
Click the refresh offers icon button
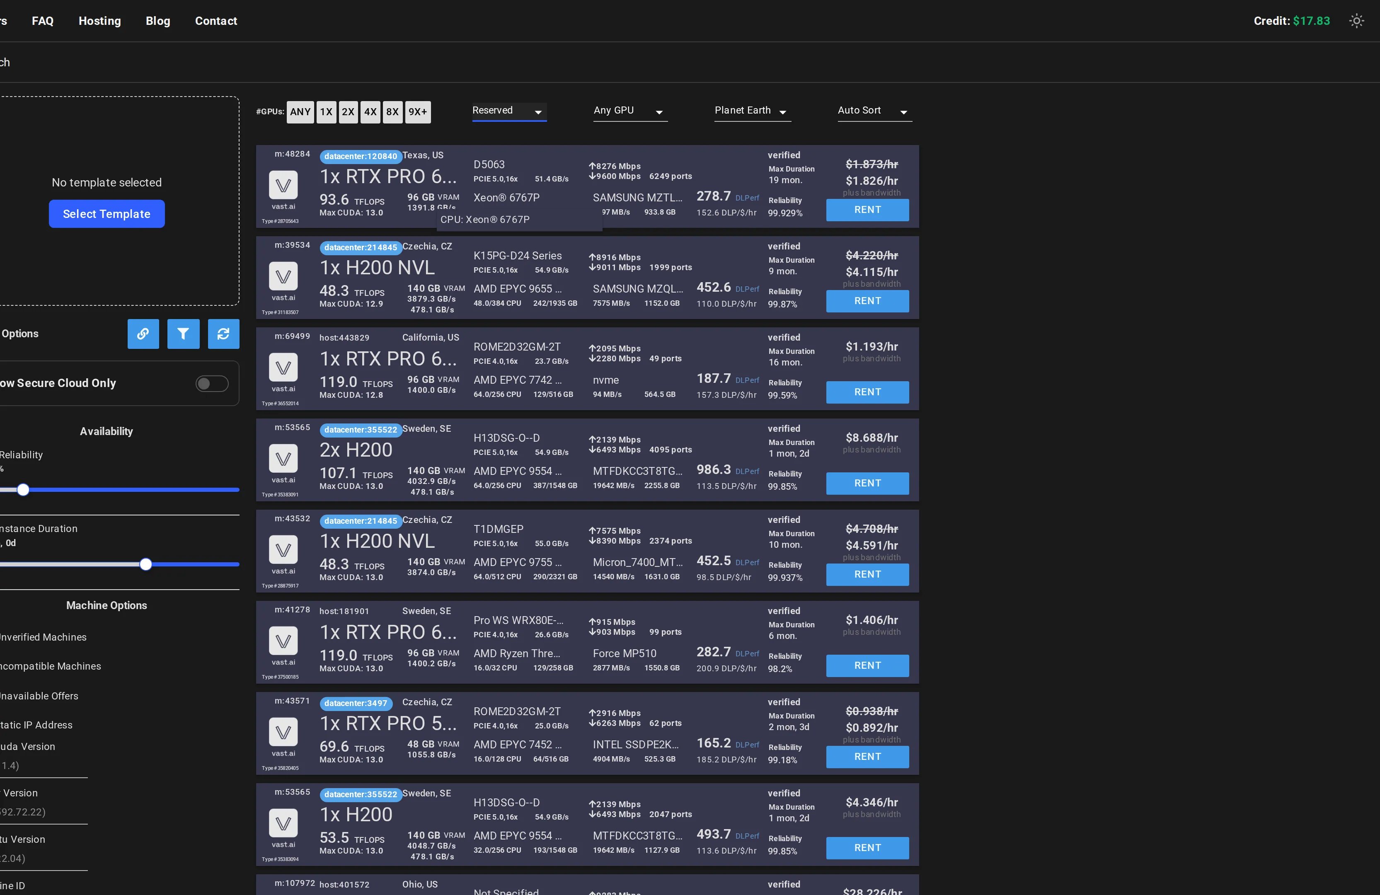tap(223, 334)
